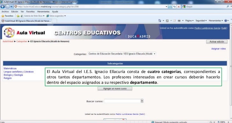This screenshot has width=232, height=123.
Task: Click the Salir link in the footer
Action: (142, 114)
